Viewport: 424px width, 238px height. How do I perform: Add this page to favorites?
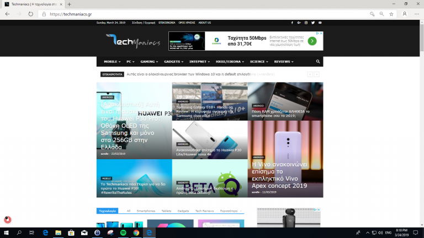[391, 14]
